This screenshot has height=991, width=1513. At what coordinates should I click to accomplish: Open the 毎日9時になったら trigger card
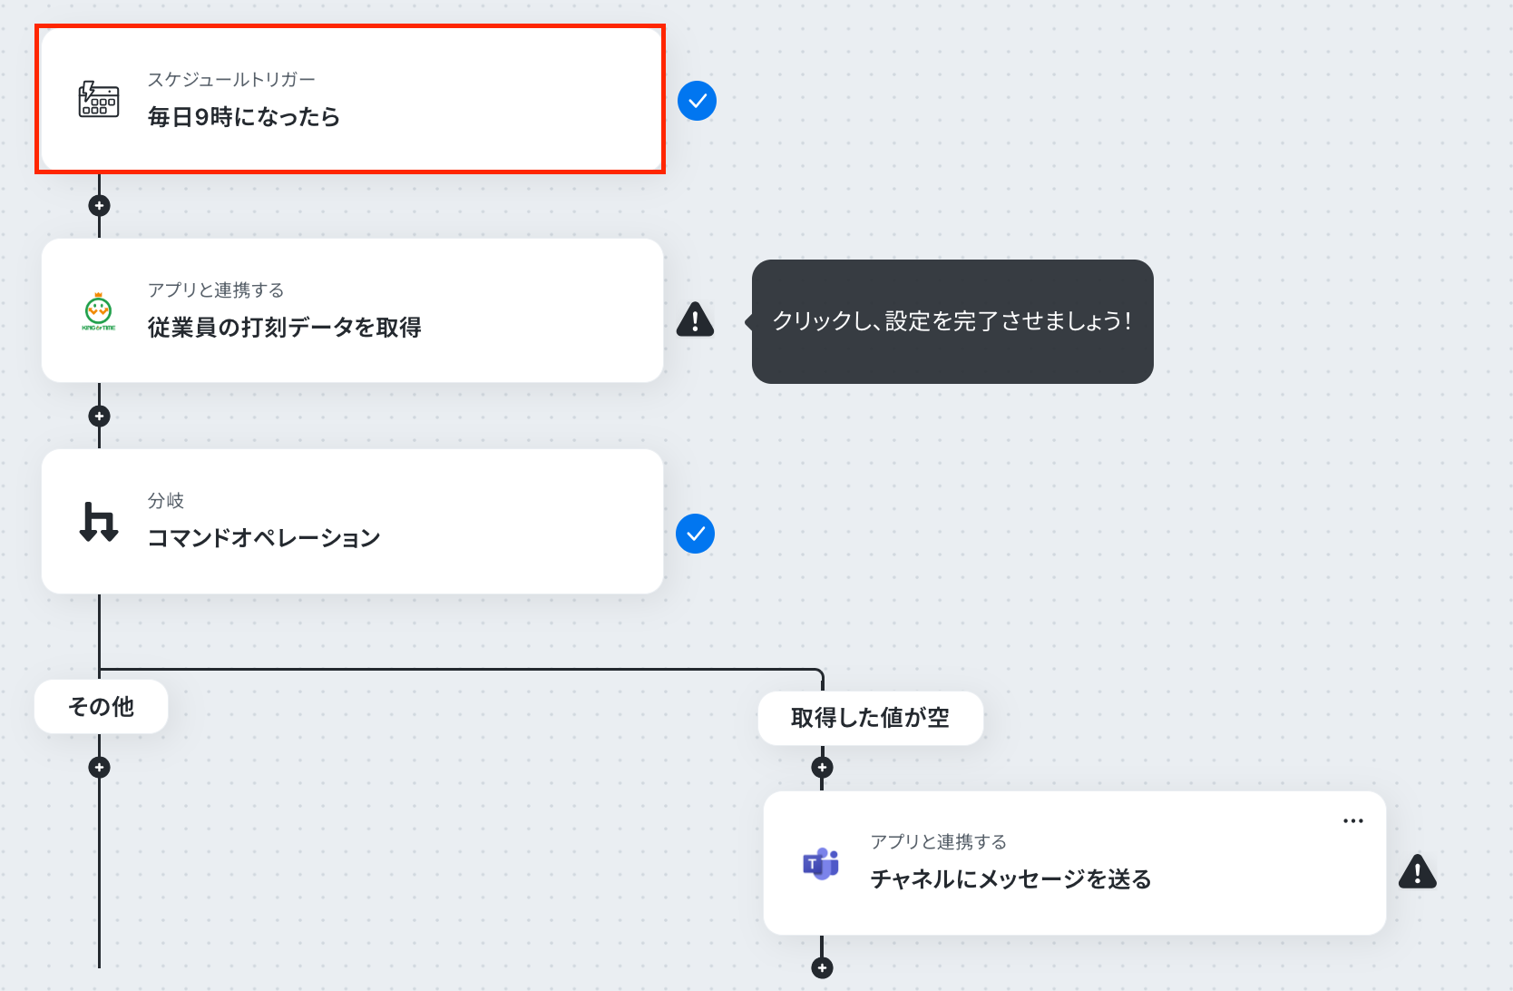click(352, 99)
